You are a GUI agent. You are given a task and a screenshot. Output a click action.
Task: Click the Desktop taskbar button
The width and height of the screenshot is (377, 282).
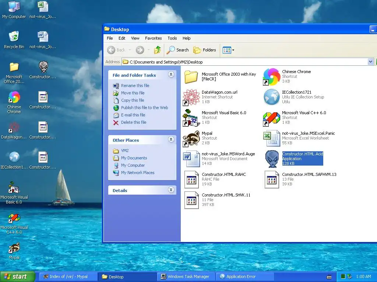point(127,277)
